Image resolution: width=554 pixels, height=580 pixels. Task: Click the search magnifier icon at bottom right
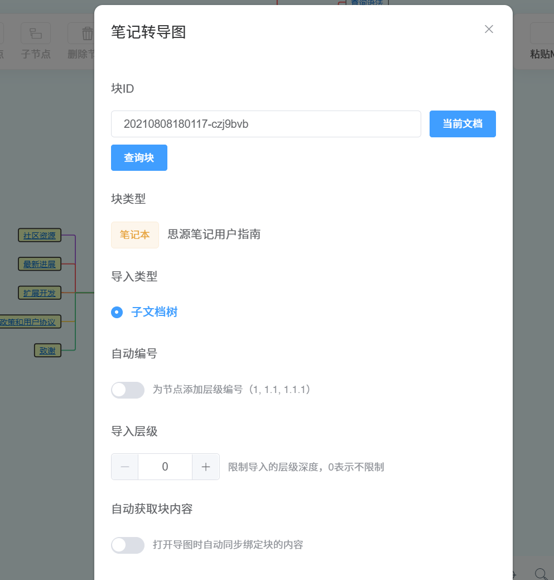point(541,574)
